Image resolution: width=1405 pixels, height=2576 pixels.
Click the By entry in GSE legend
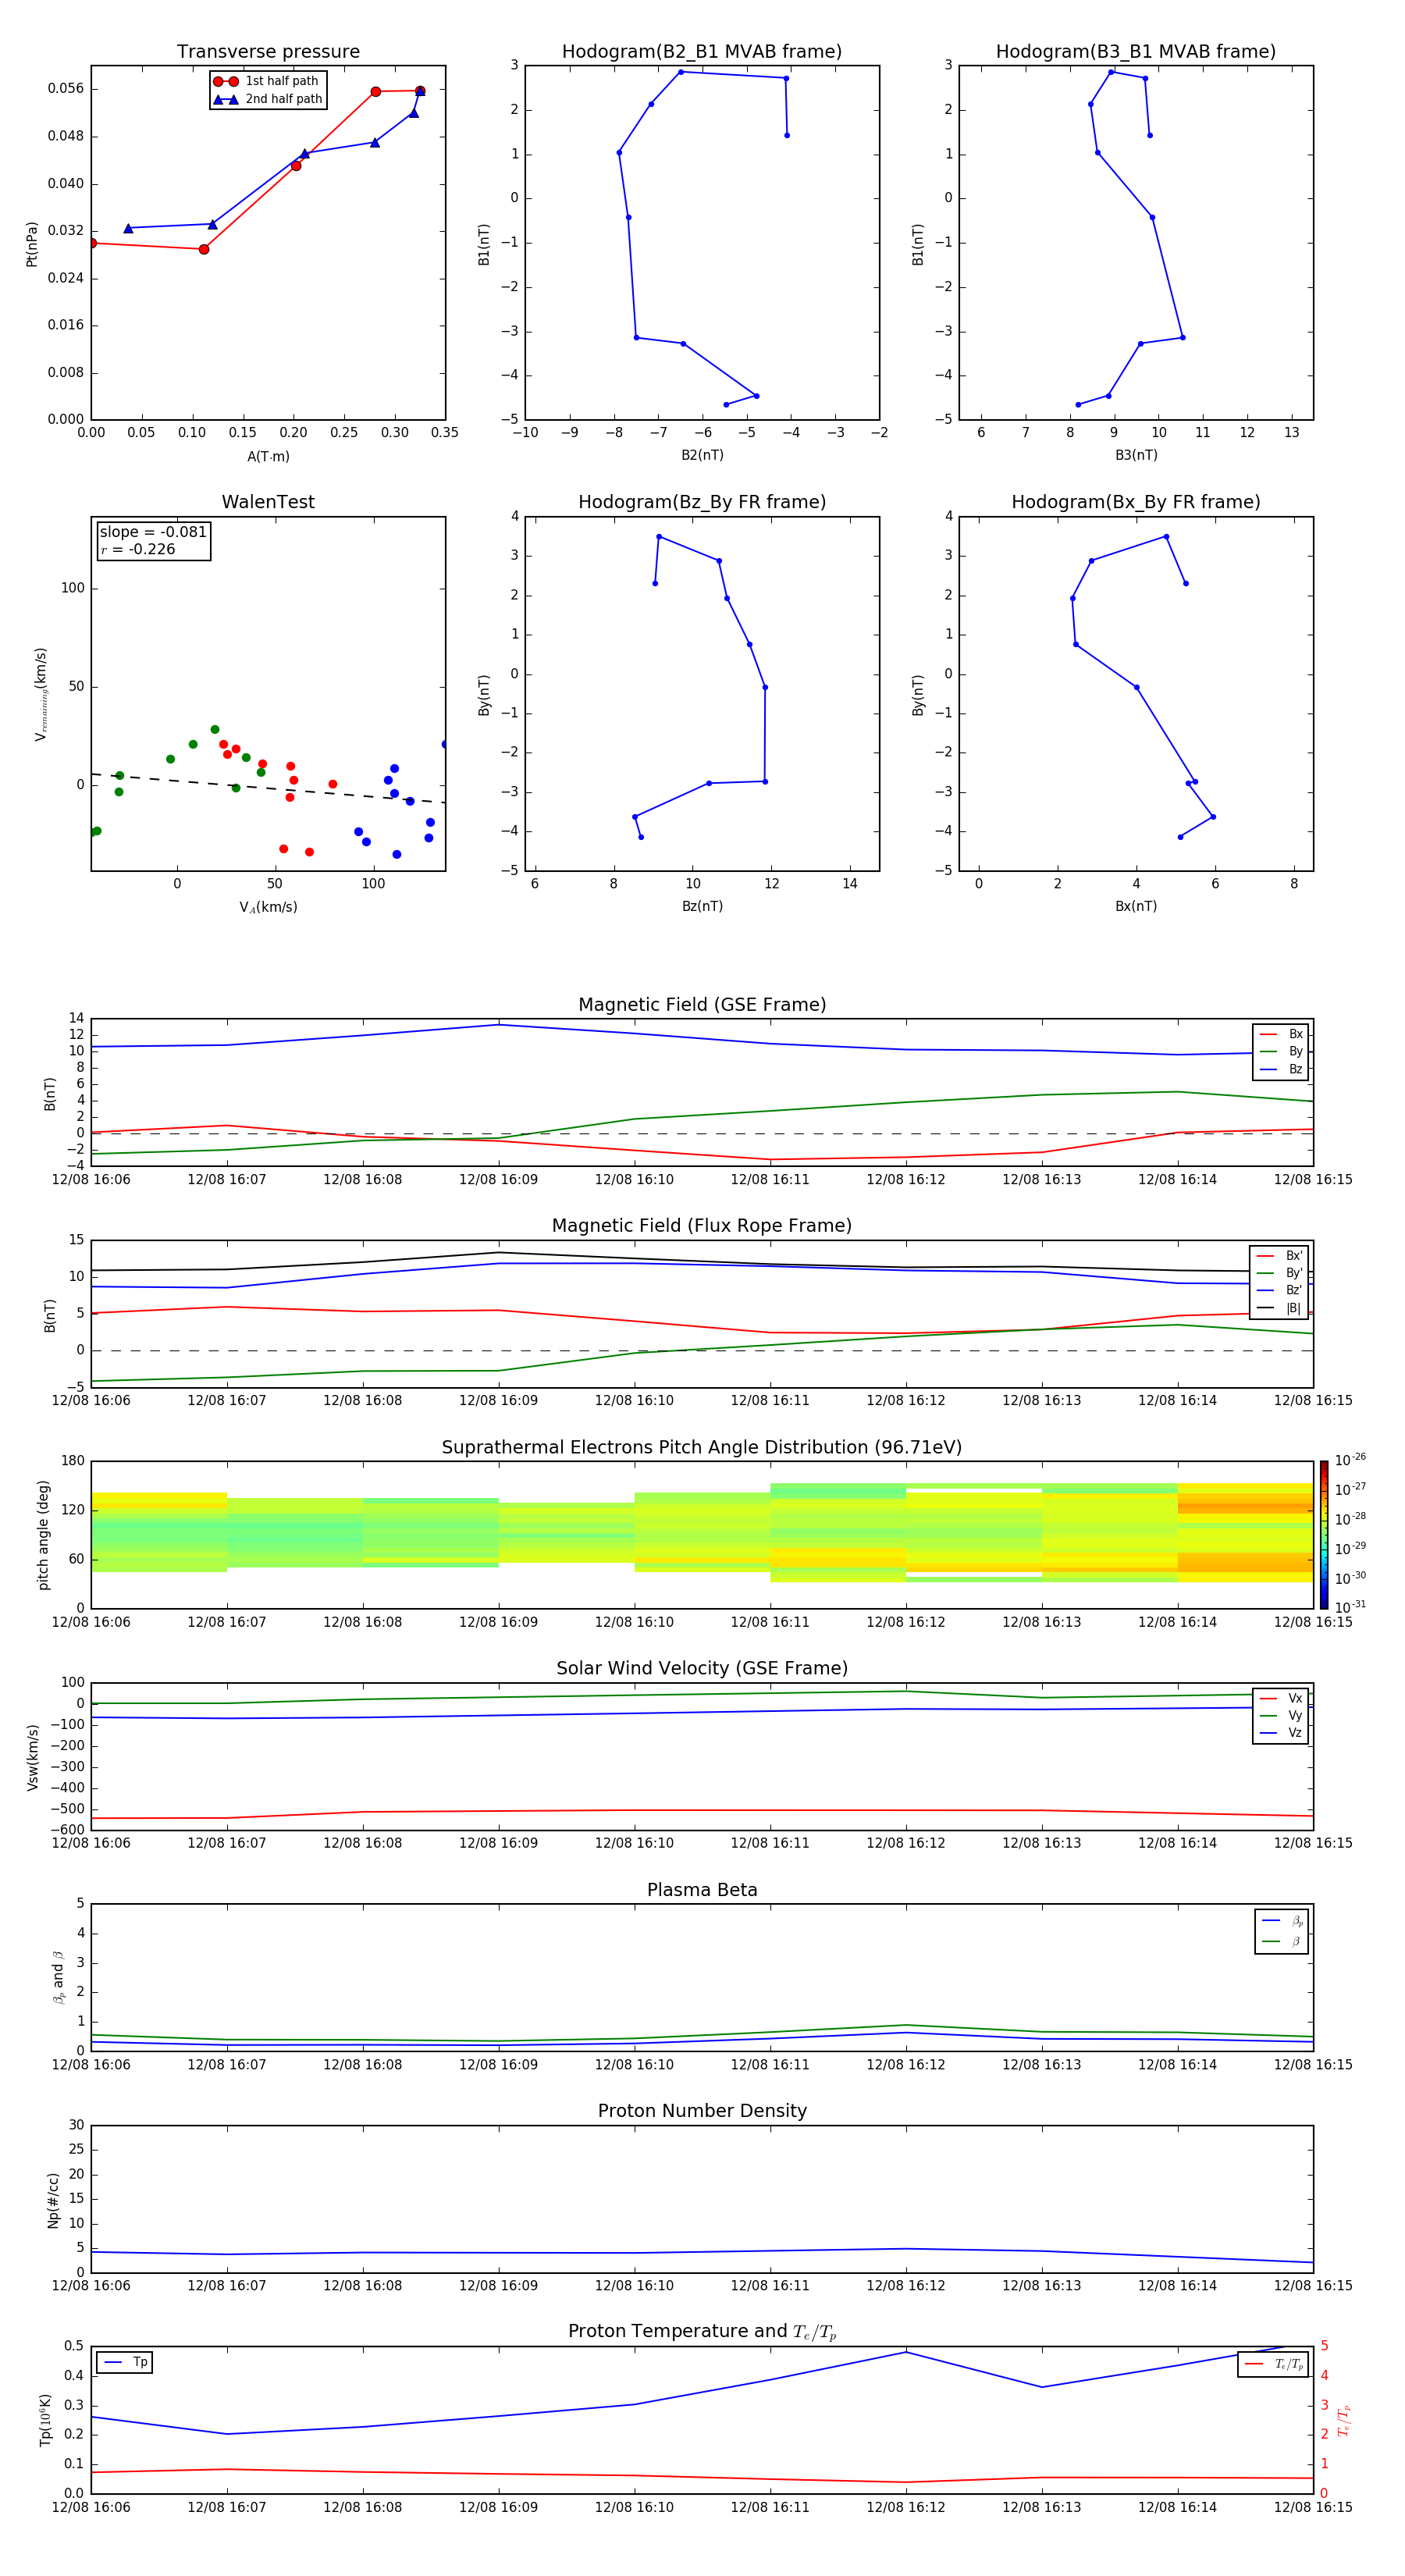1281,1052
